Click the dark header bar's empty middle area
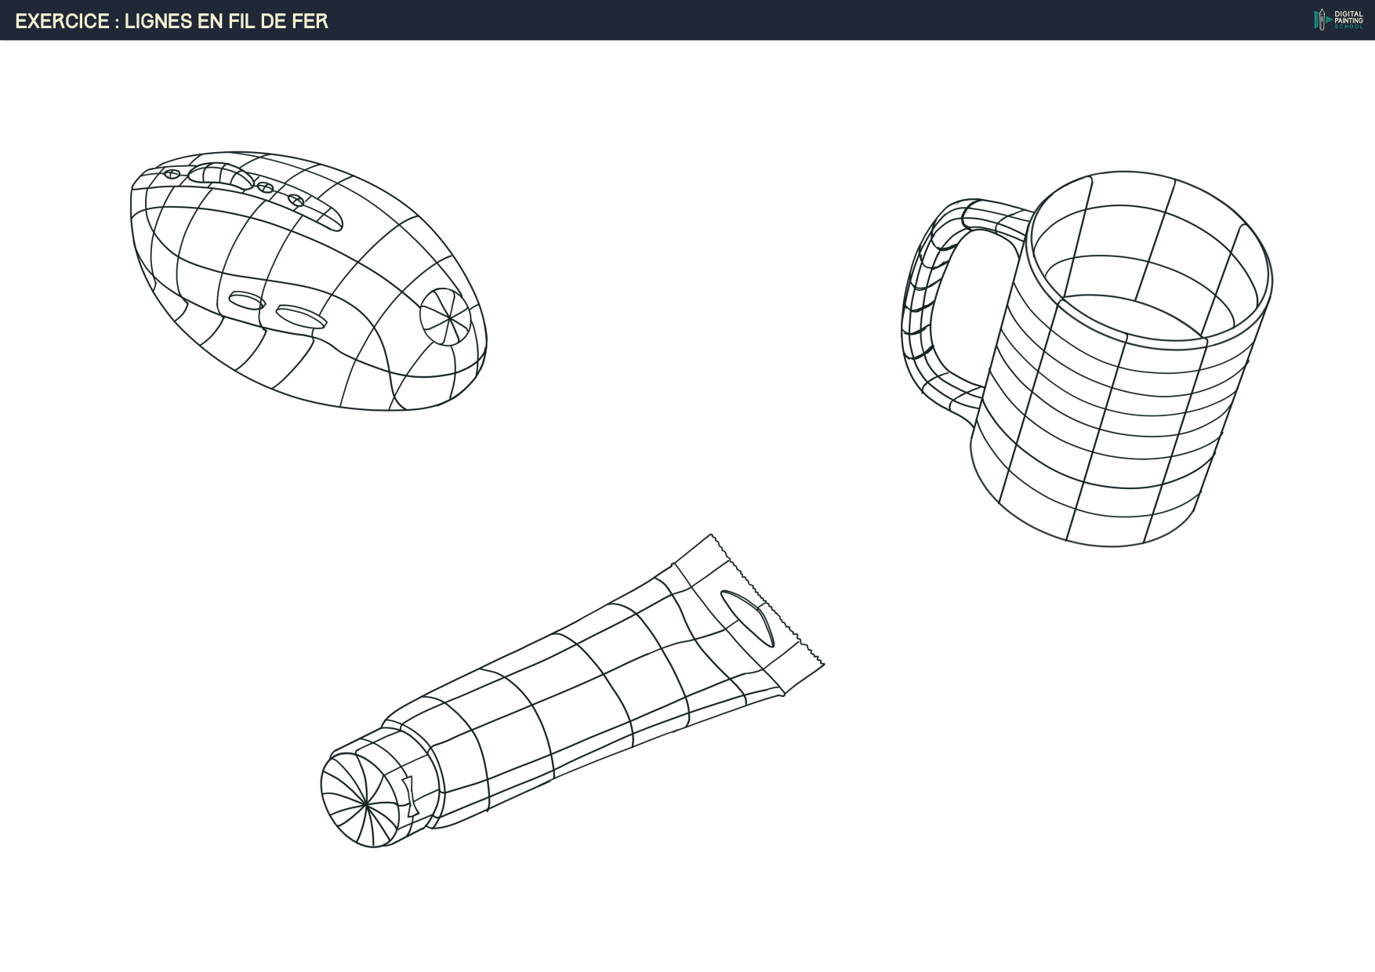 click(784, 20)
